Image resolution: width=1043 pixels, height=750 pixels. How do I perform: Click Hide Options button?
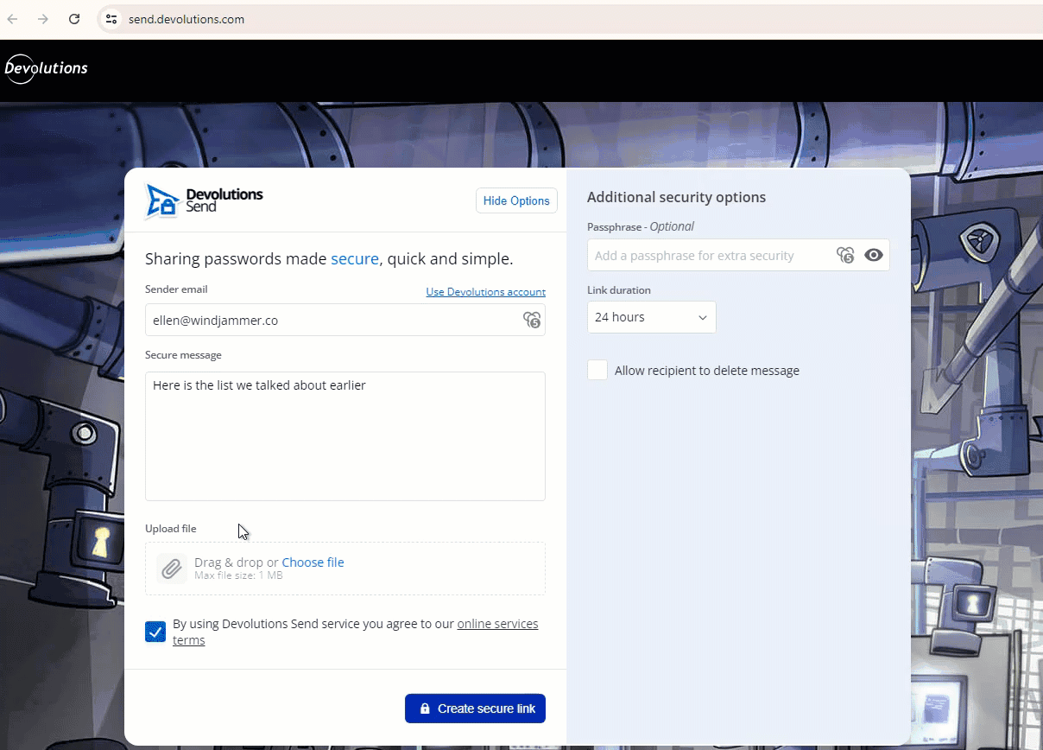(x=515, y=200)
